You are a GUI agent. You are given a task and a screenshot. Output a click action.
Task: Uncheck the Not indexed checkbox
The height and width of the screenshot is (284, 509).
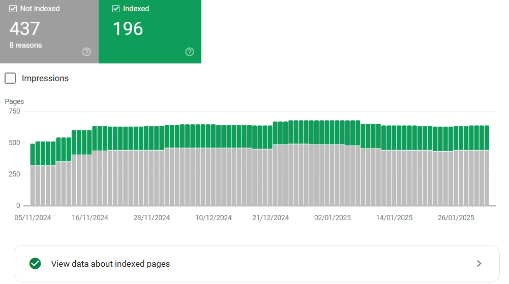pyautogui.click(x=13, y=9)
